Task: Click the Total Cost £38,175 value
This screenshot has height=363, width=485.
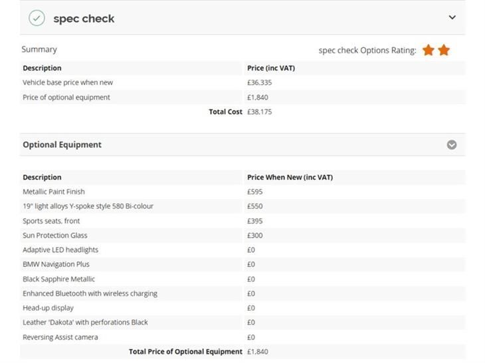Action: 260,112
